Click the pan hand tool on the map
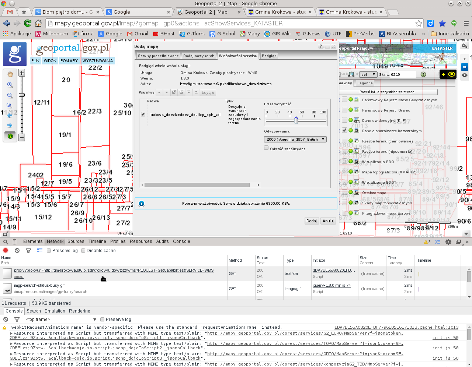This screenshot has height=367, width=472. pos(10,74)
